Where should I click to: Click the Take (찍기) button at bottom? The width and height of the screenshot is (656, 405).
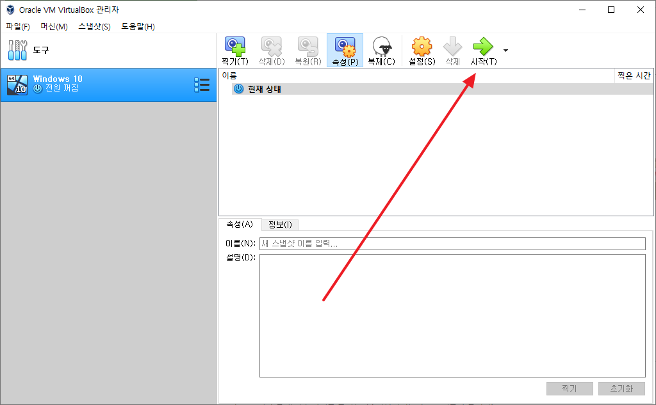(570, 389)
